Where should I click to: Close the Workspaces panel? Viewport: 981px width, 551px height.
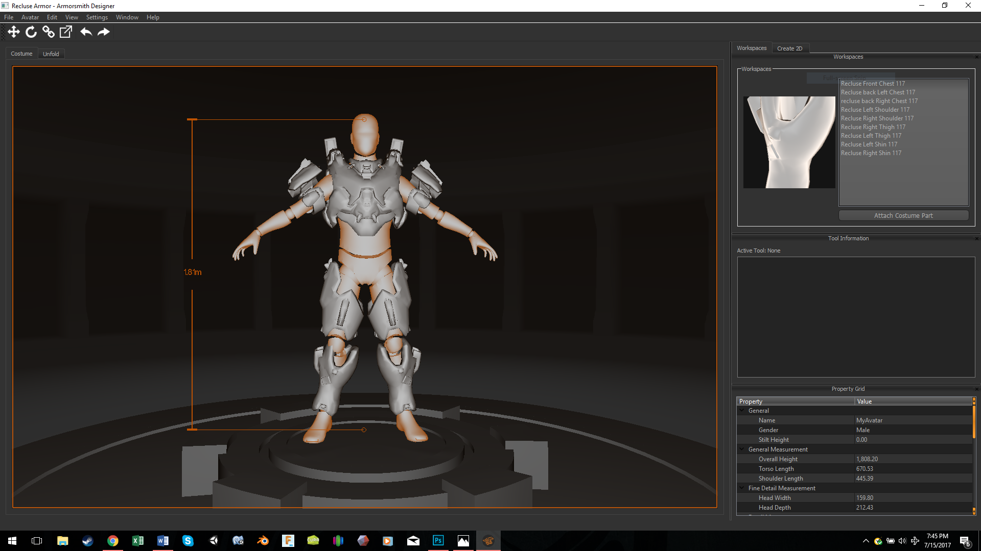pyautogui.click(x=976, y=57)
